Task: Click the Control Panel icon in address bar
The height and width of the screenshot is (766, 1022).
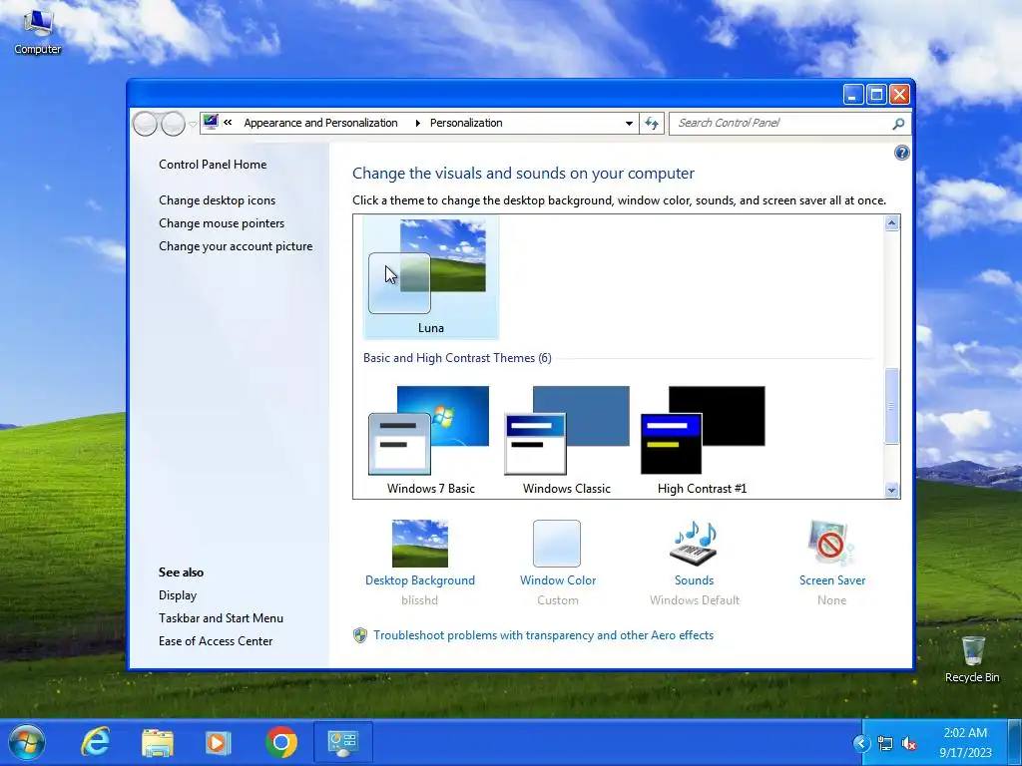Action: (211, 122)
